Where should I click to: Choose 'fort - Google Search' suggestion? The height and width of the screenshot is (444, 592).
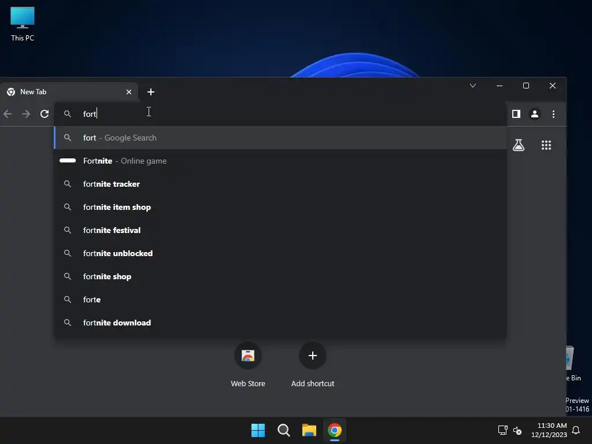(x=280, y=138)
